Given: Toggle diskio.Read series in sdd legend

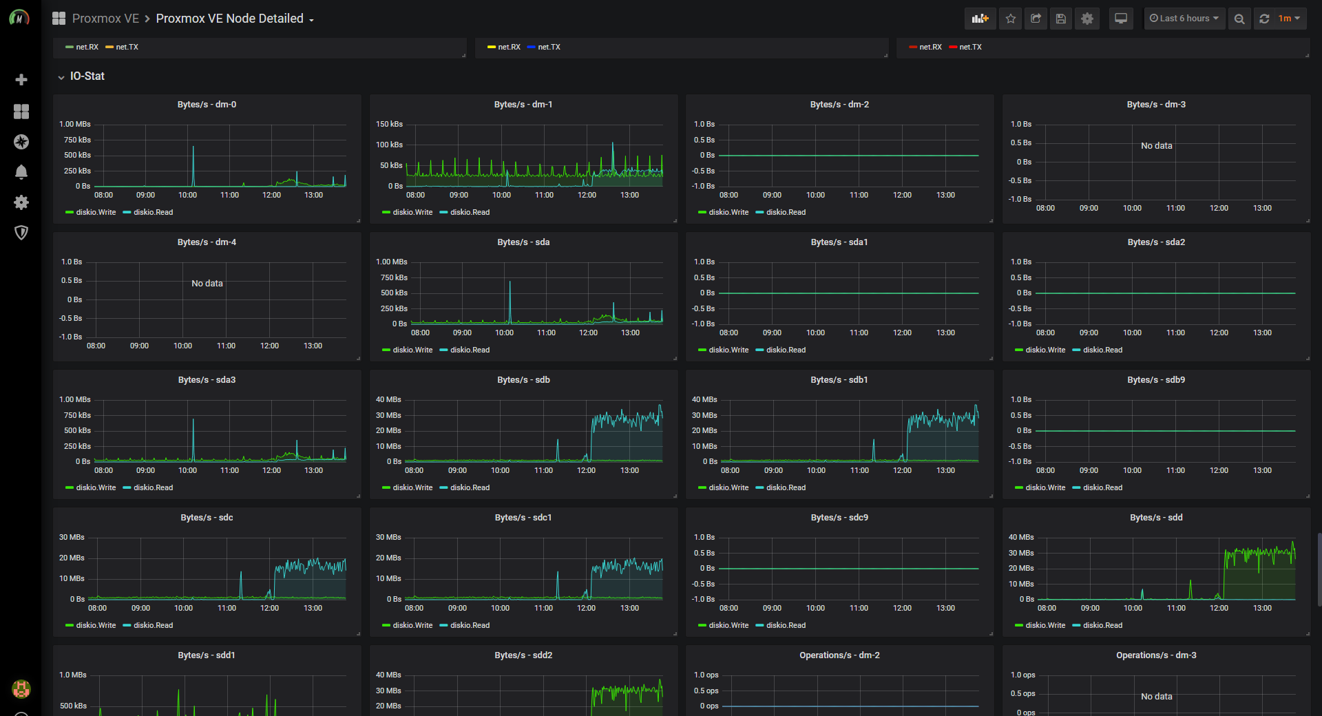Looking at the screenshot, I should [x=1102, y=625].
